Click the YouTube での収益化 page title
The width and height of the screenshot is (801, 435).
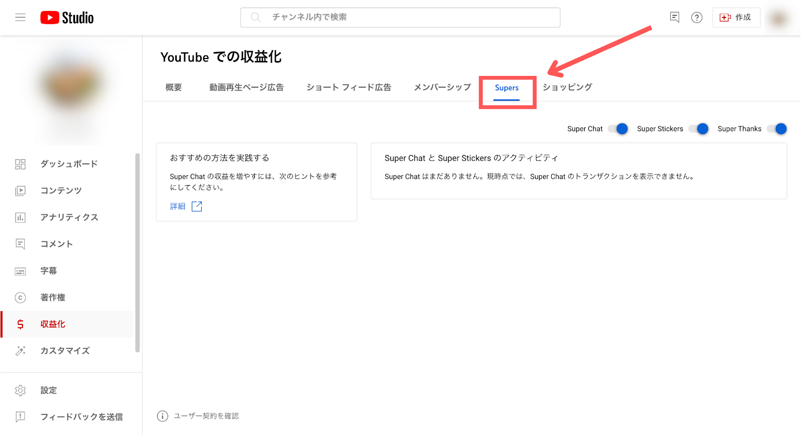pos(221,57)
